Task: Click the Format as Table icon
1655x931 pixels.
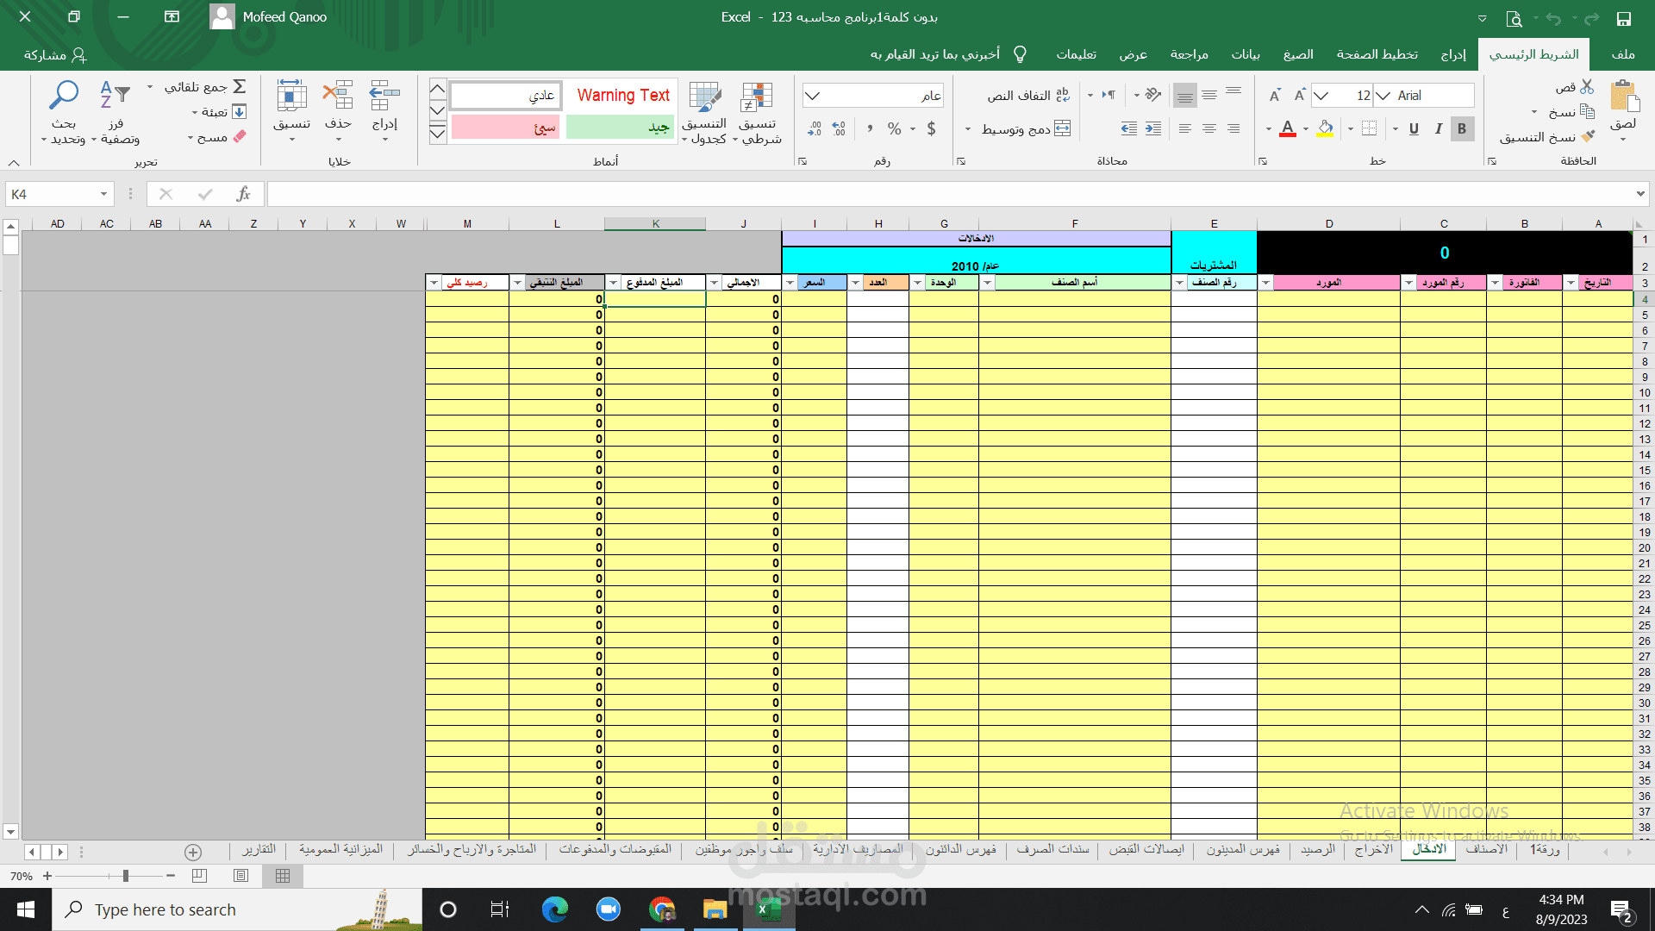Action: point(704,98)
